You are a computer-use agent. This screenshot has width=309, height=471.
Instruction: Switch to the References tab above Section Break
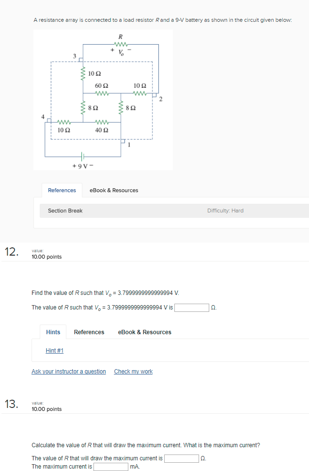click(x=62, y=190)
